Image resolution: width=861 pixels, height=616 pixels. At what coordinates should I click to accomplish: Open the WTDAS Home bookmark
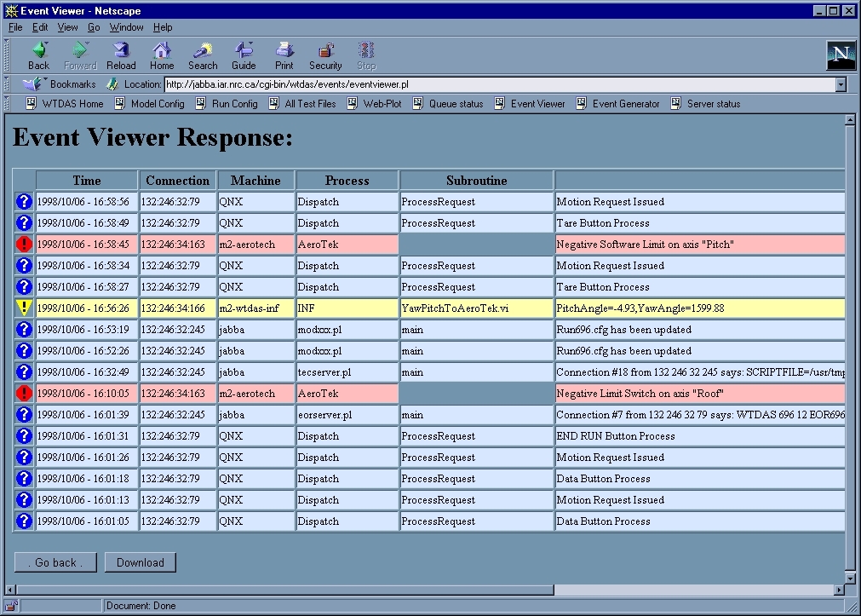point(65,103)
